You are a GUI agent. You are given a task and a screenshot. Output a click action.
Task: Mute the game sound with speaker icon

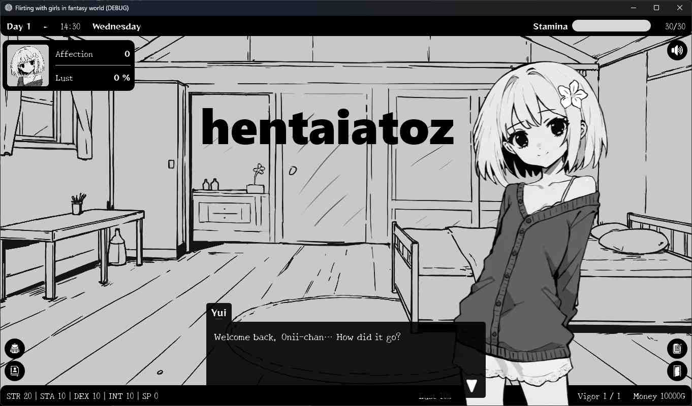pyautogui.click(x=677, y=50)
